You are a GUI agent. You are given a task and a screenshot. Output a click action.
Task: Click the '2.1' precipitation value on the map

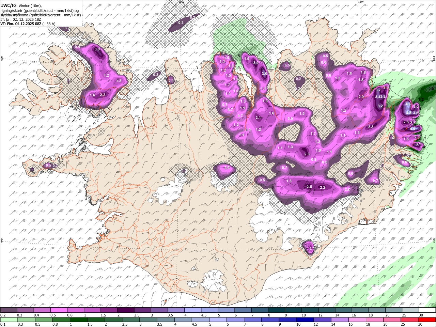coord(258,118)
